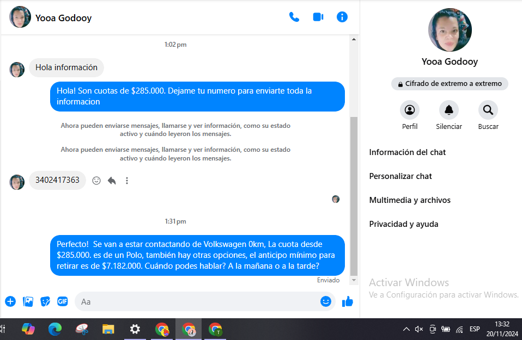Expand Personalizar chat section
The width and height of the screenshot is (522, 340).
[x=400, y=176]
